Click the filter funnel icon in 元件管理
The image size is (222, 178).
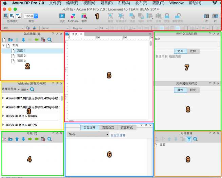click(189, 139)
